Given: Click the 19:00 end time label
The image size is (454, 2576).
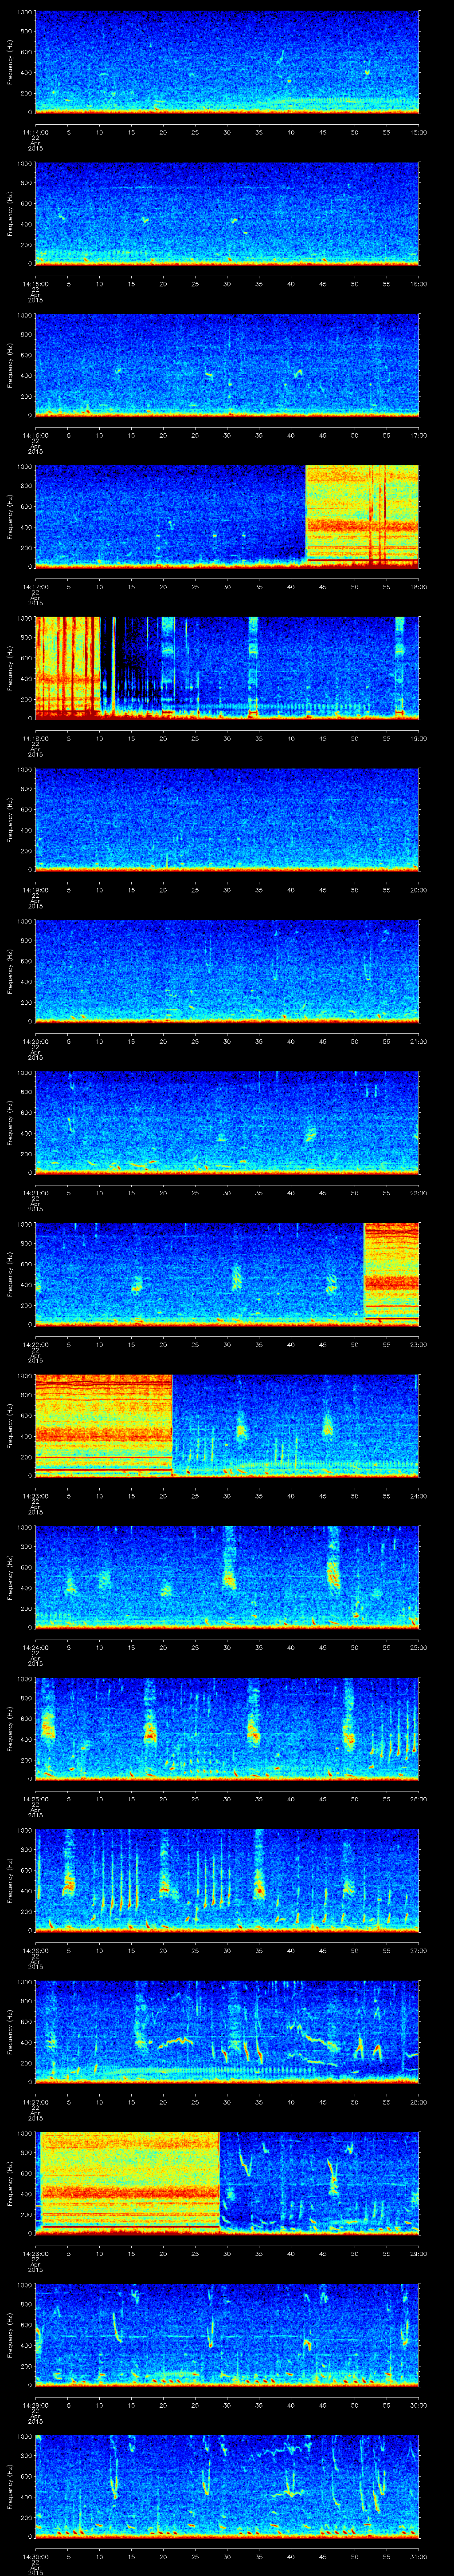Looking at the screenshot, I should pos(419,738).
